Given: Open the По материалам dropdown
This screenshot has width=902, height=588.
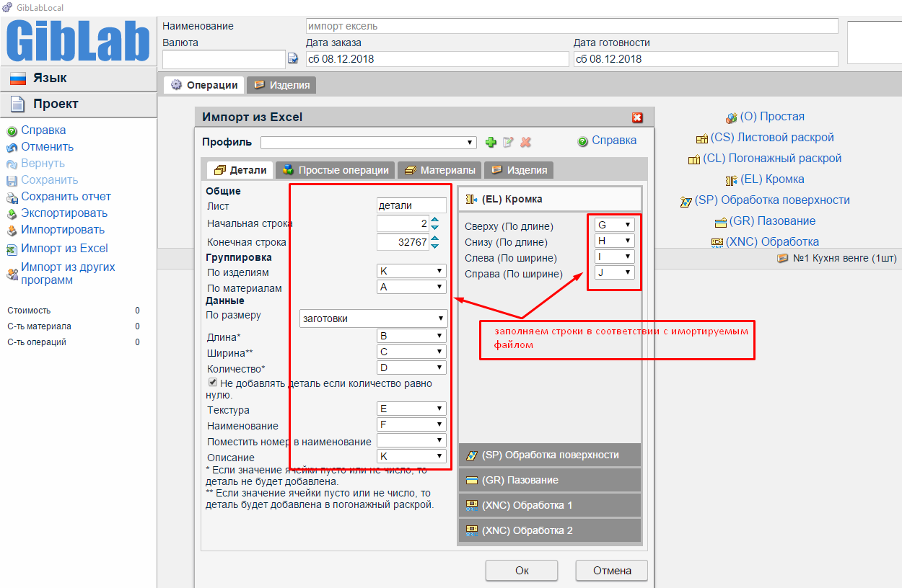Looking at the screenshot, I should (411, 287).
